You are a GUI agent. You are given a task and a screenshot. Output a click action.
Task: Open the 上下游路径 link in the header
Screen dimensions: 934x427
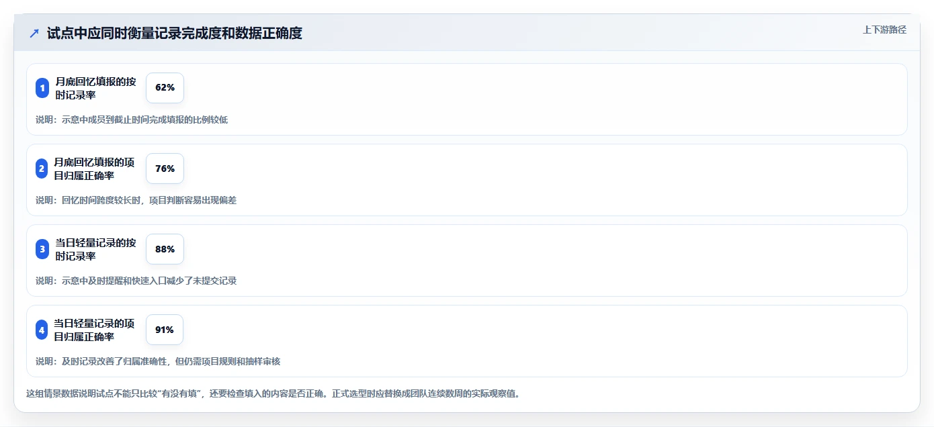click(884, 30)
